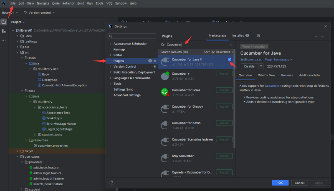Open the What's New tab
Viewport: 334px width, 191px height.
(x=267, y=75)
